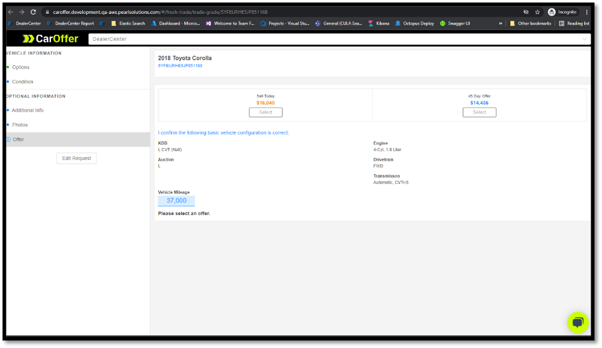
Task: Open the Chrome three-dot menu
Action: [x=586, y=12]
